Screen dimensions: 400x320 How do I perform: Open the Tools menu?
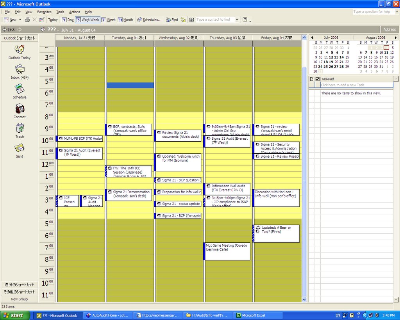pos(60,12)
